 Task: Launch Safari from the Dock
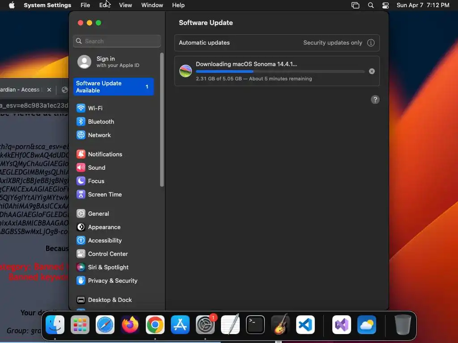click(105, 325)
